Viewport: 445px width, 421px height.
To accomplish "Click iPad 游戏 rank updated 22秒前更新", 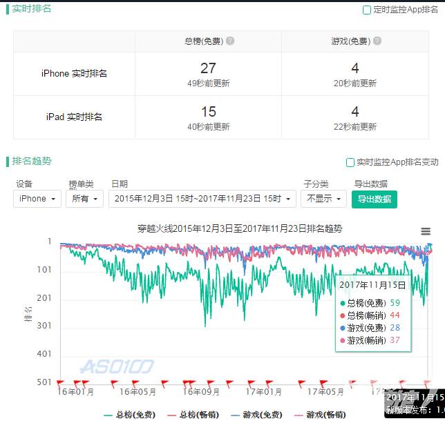I will coord(355,127).
